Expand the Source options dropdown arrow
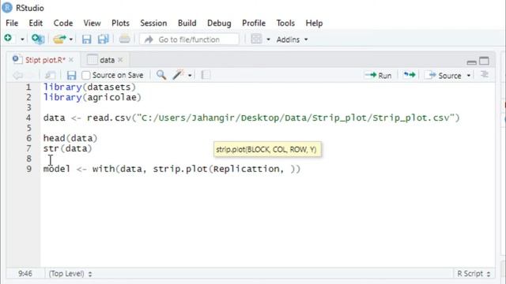The width and height of the screenshot is (506, 284). pos(469,76)
